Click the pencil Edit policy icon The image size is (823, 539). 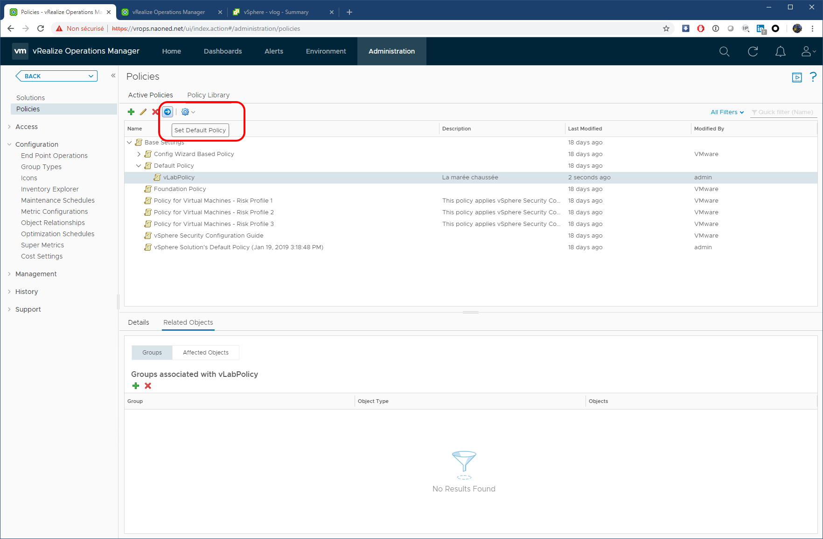coord(143,112)
